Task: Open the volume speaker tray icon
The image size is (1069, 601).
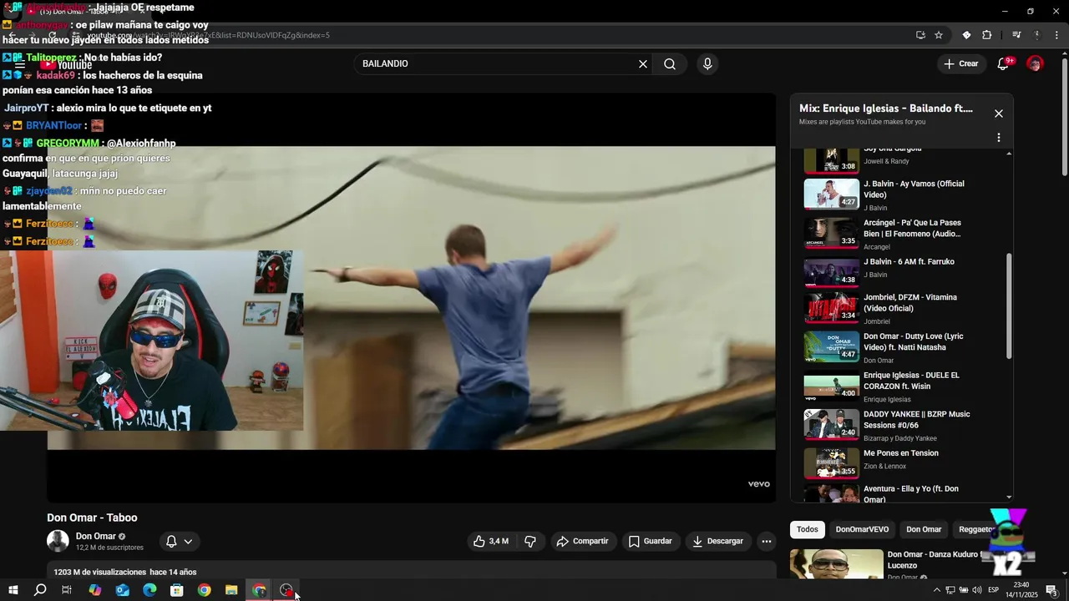Action: [x=977, y=590]
